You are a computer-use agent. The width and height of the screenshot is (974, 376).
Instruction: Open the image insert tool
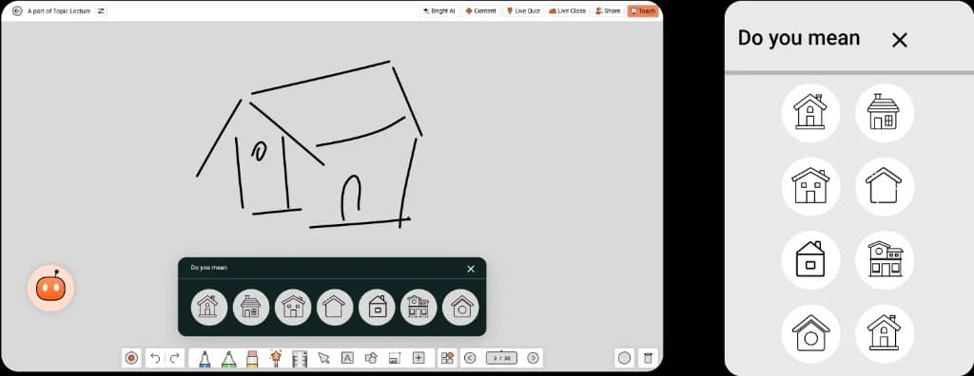click(394, 358)
